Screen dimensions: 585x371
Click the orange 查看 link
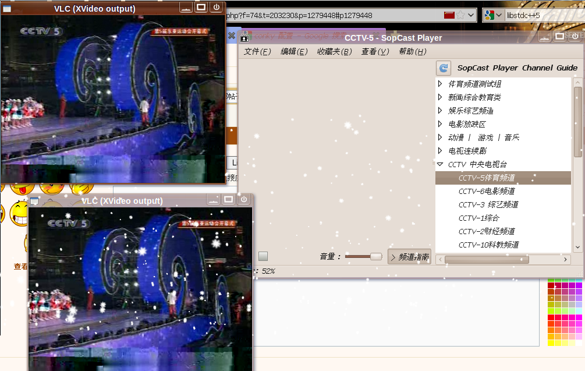pos(20,267)
